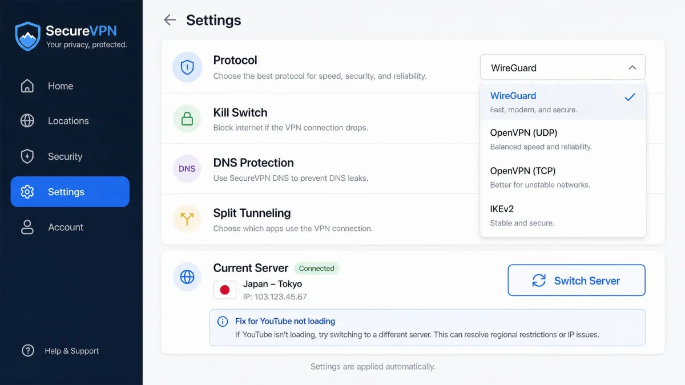Click the DNS Protection setting title
Screen dimensions: 685x385
(253, 163)
